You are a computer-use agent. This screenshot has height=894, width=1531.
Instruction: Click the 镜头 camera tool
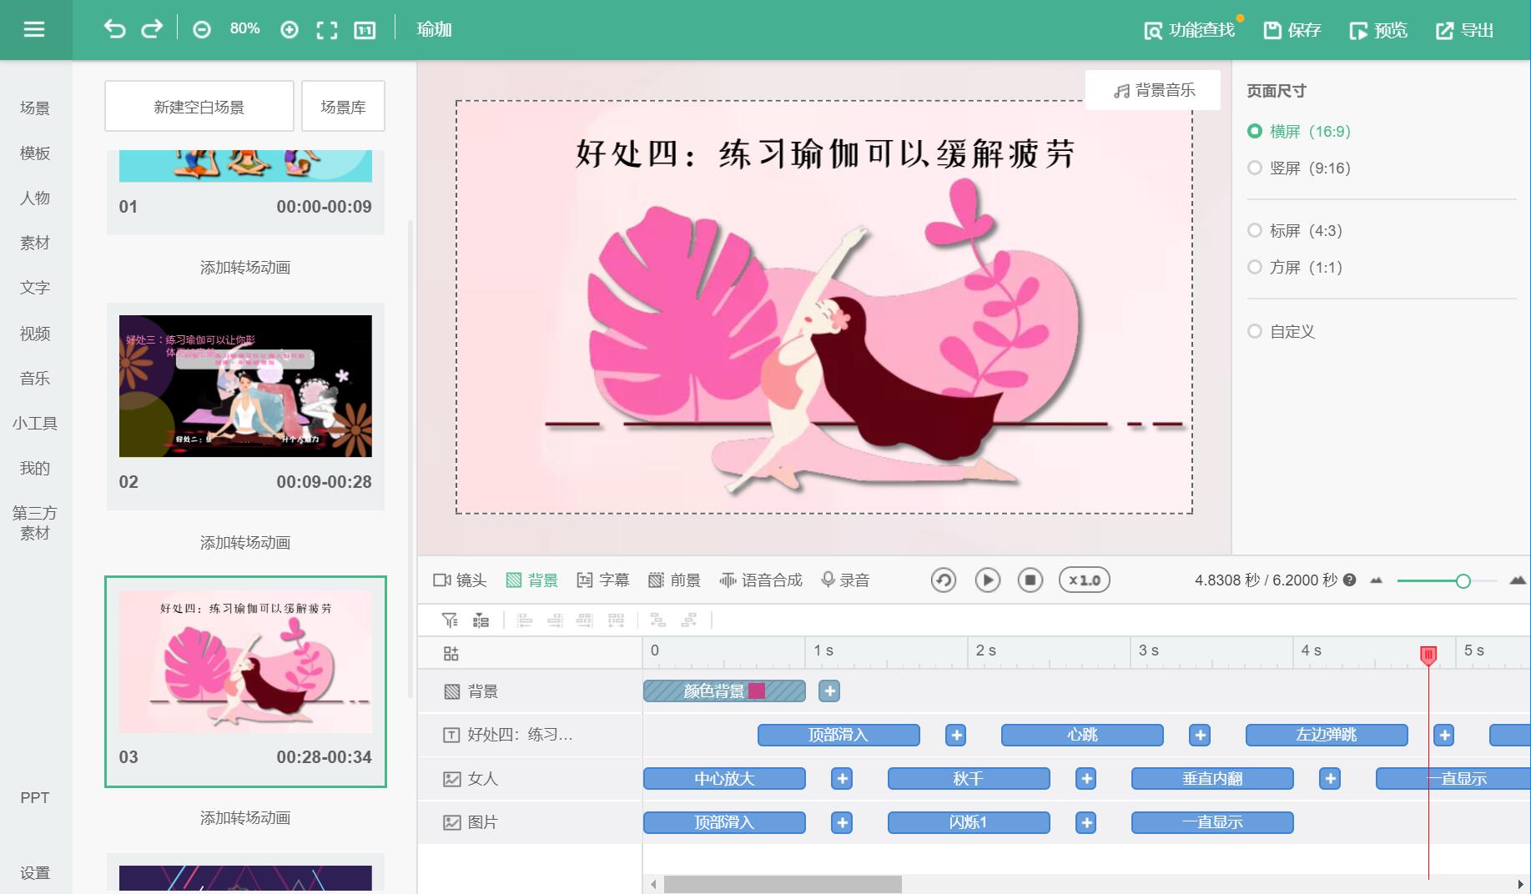[x=460, y=580]
